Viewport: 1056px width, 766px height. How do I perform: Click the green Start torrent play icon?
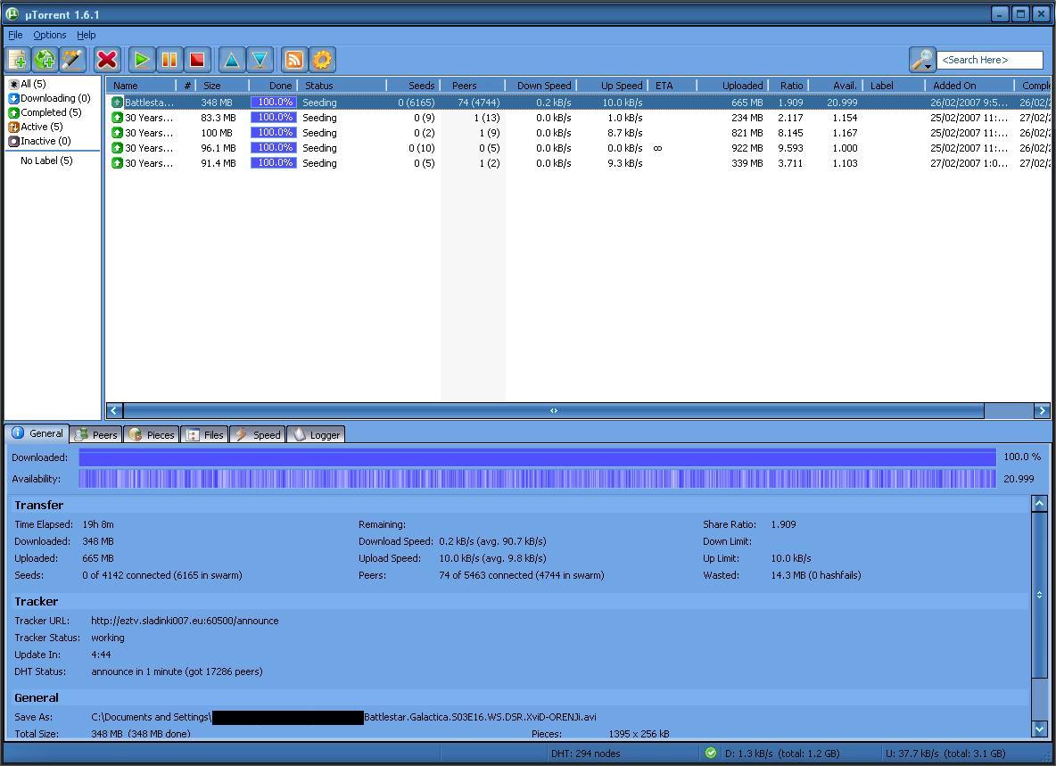[142, 60]
